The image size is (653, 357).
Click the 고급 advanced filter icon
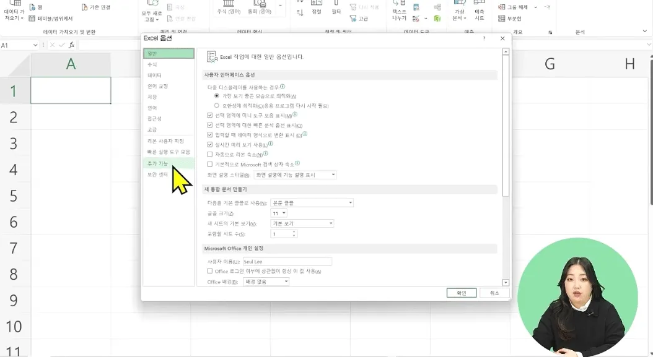tap(353, 19)
